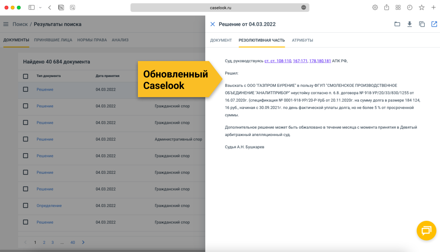Copy the document text with the copy icon
440x252 pixels.
(422, 24)
